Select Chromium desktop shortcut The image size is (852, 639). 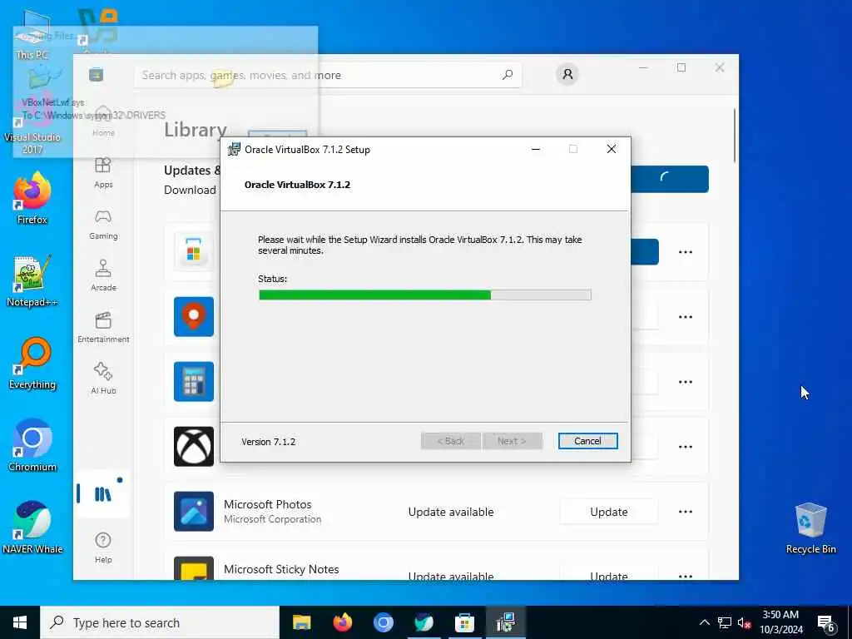pos(32,446)
